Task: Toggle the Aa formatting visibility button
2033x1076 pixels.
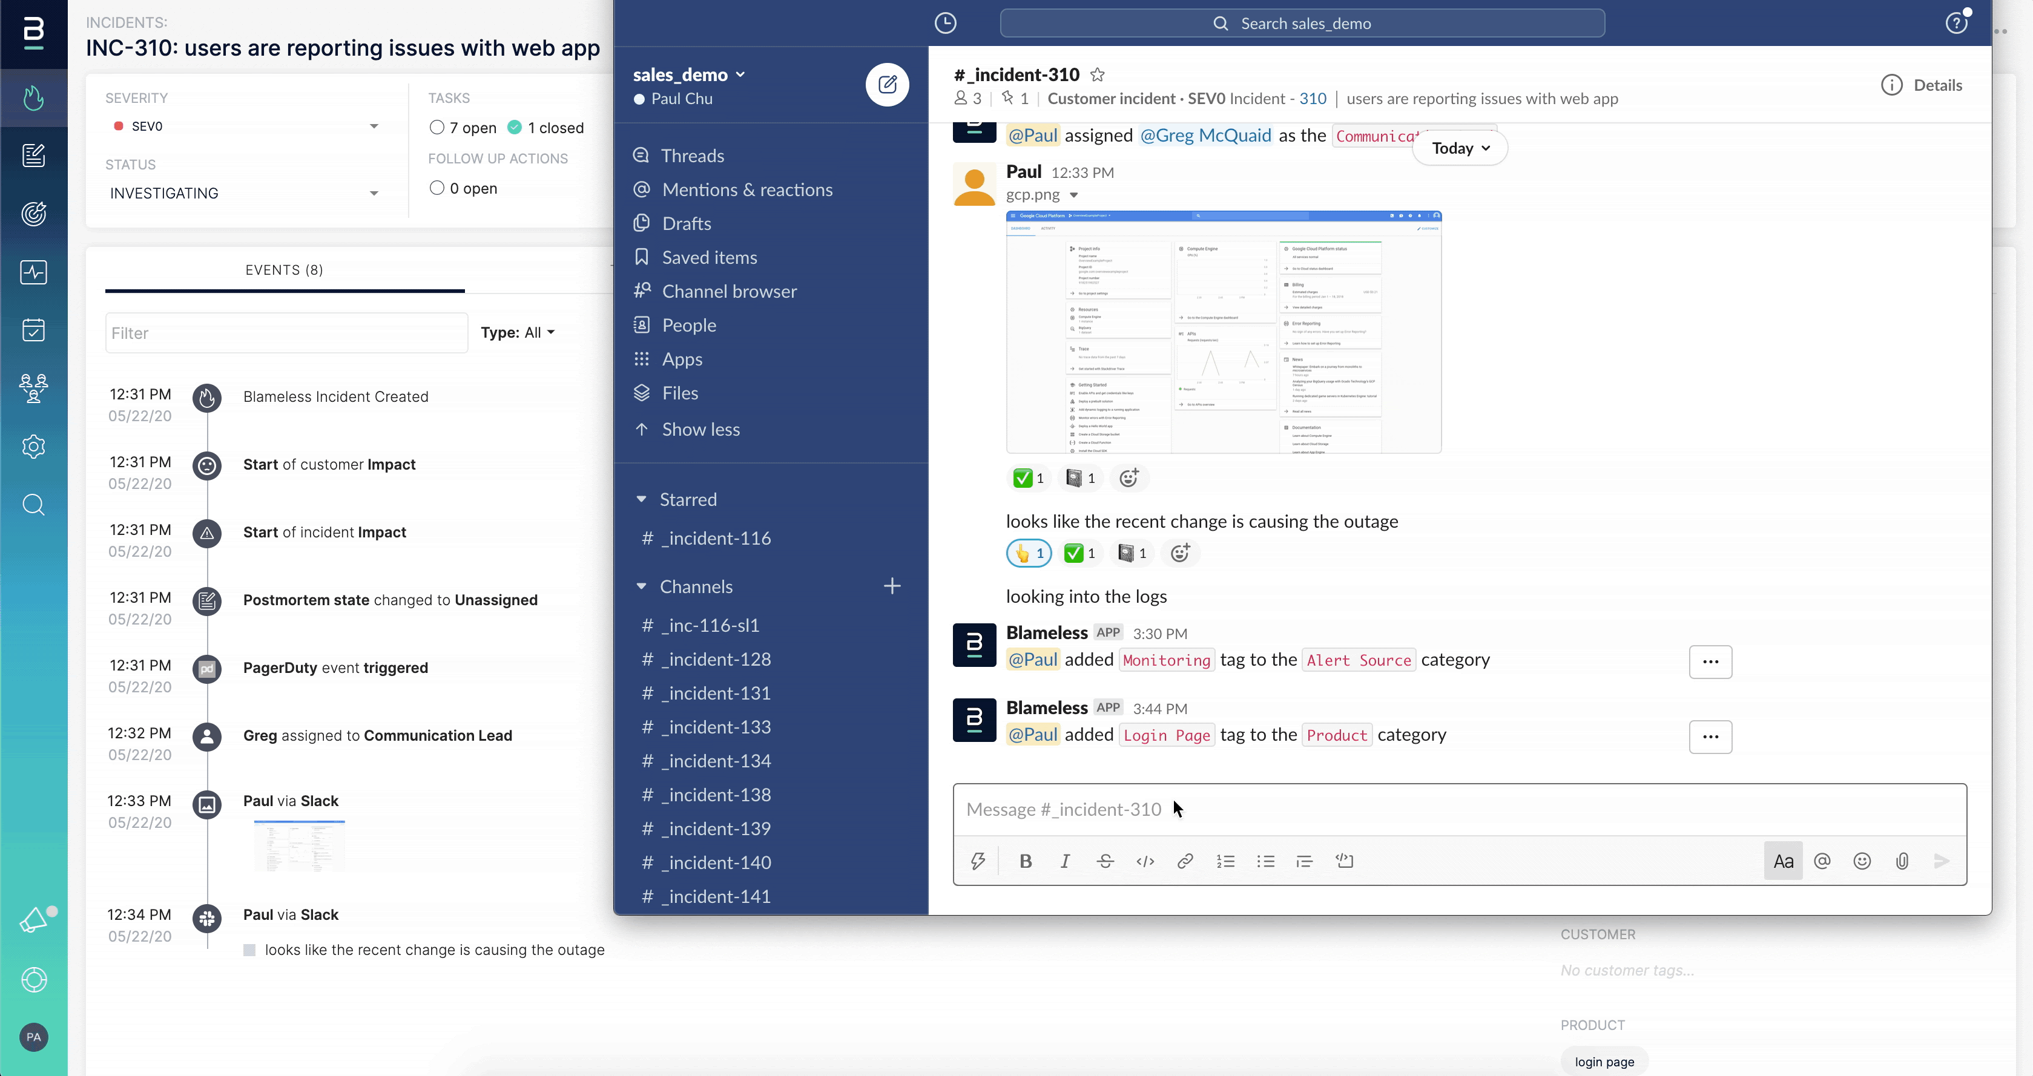Action: point(1783,861)
